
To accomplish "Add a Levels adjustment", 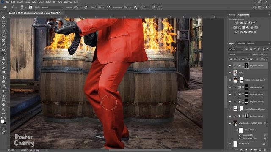I will coord(241,22).
